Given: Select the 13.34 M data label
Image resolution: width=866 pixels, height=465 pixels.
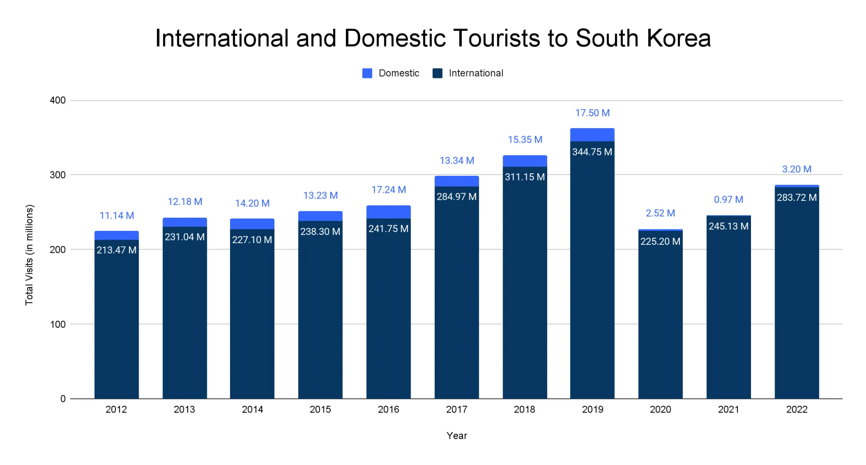Looking at the screenshot, I should (x=457, y=161).
